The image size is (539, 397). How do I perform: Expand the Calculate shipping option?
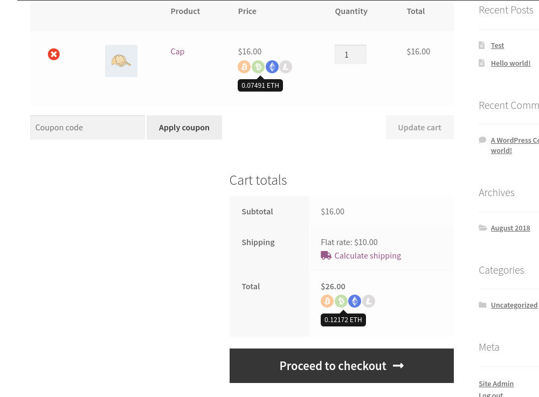(367, 256)
